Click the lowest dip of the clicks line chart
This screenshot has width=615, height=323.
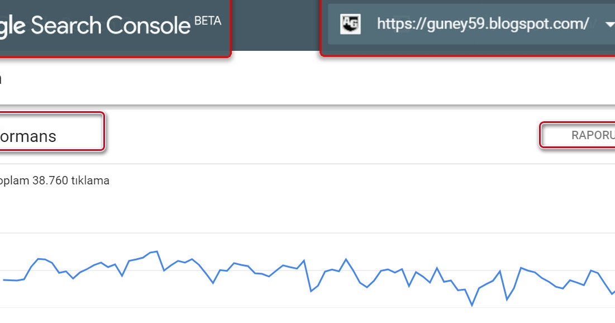(x=472, y=305)
